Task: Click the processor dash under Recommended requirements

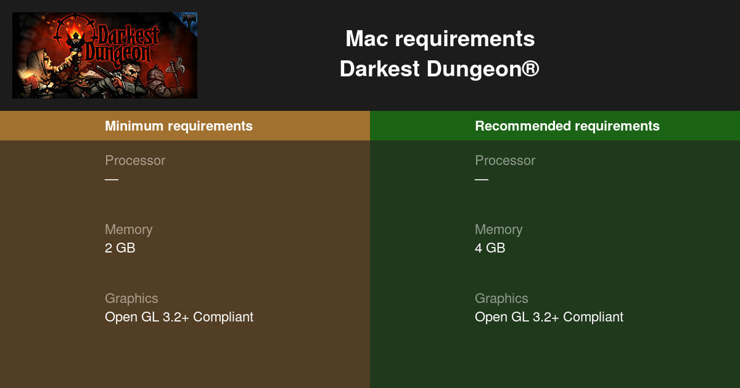Action: (x=482, y=179)
